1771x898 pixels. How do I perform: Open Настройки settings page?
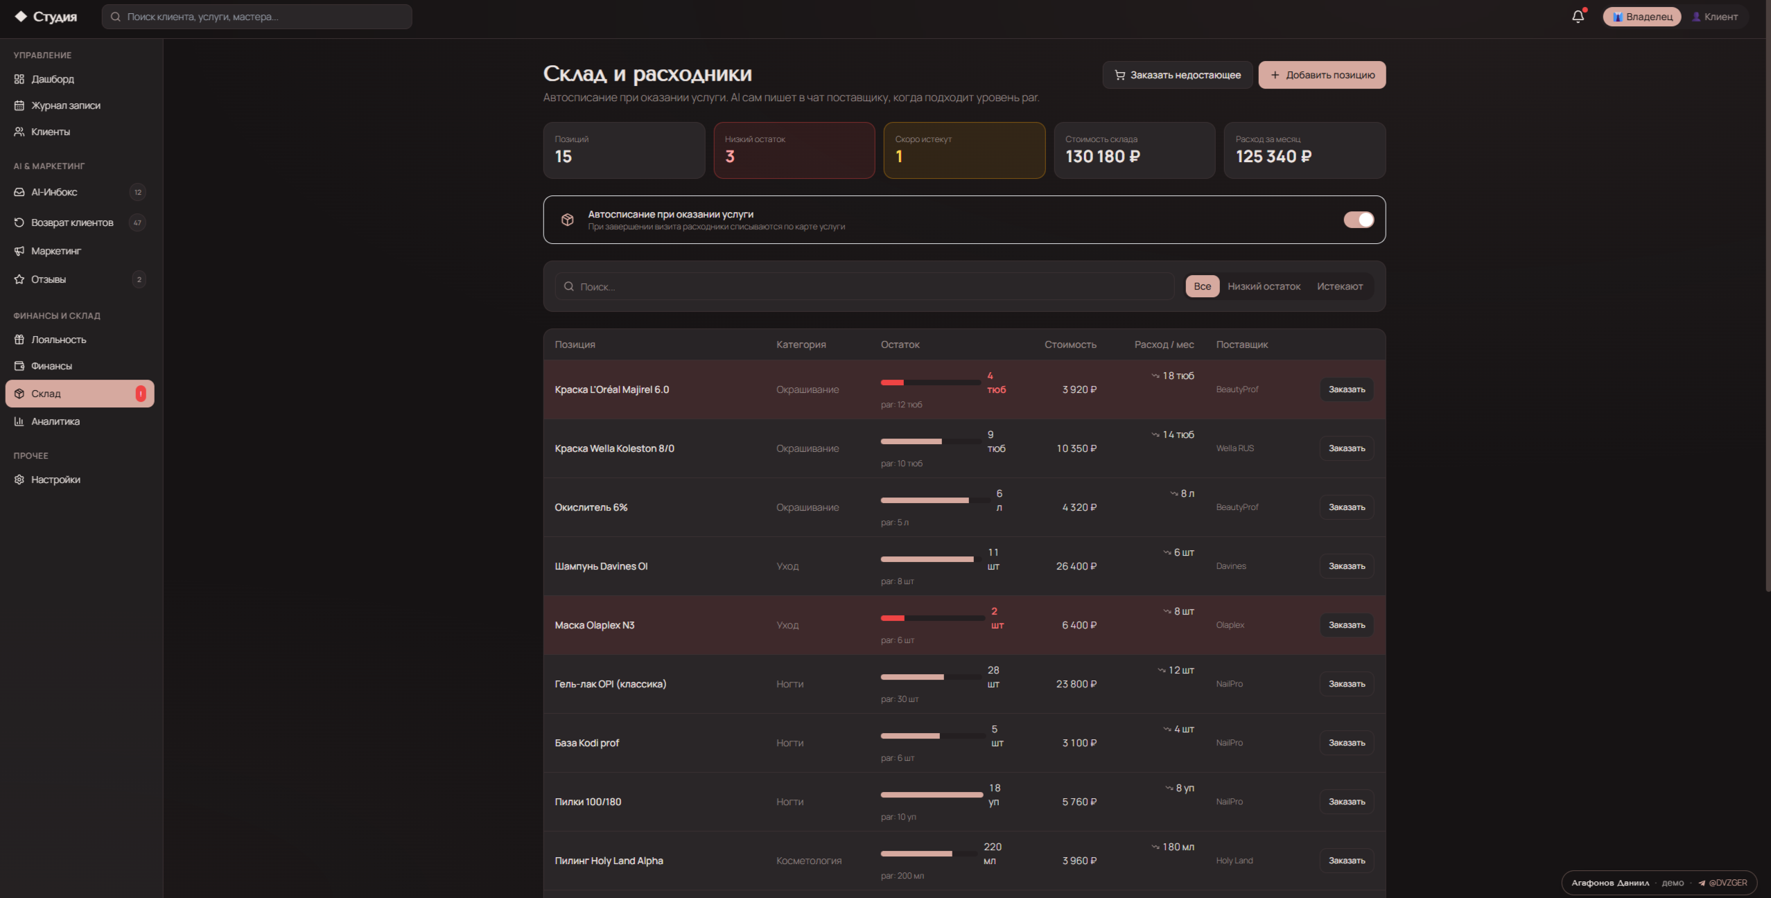tap(80, 479)
